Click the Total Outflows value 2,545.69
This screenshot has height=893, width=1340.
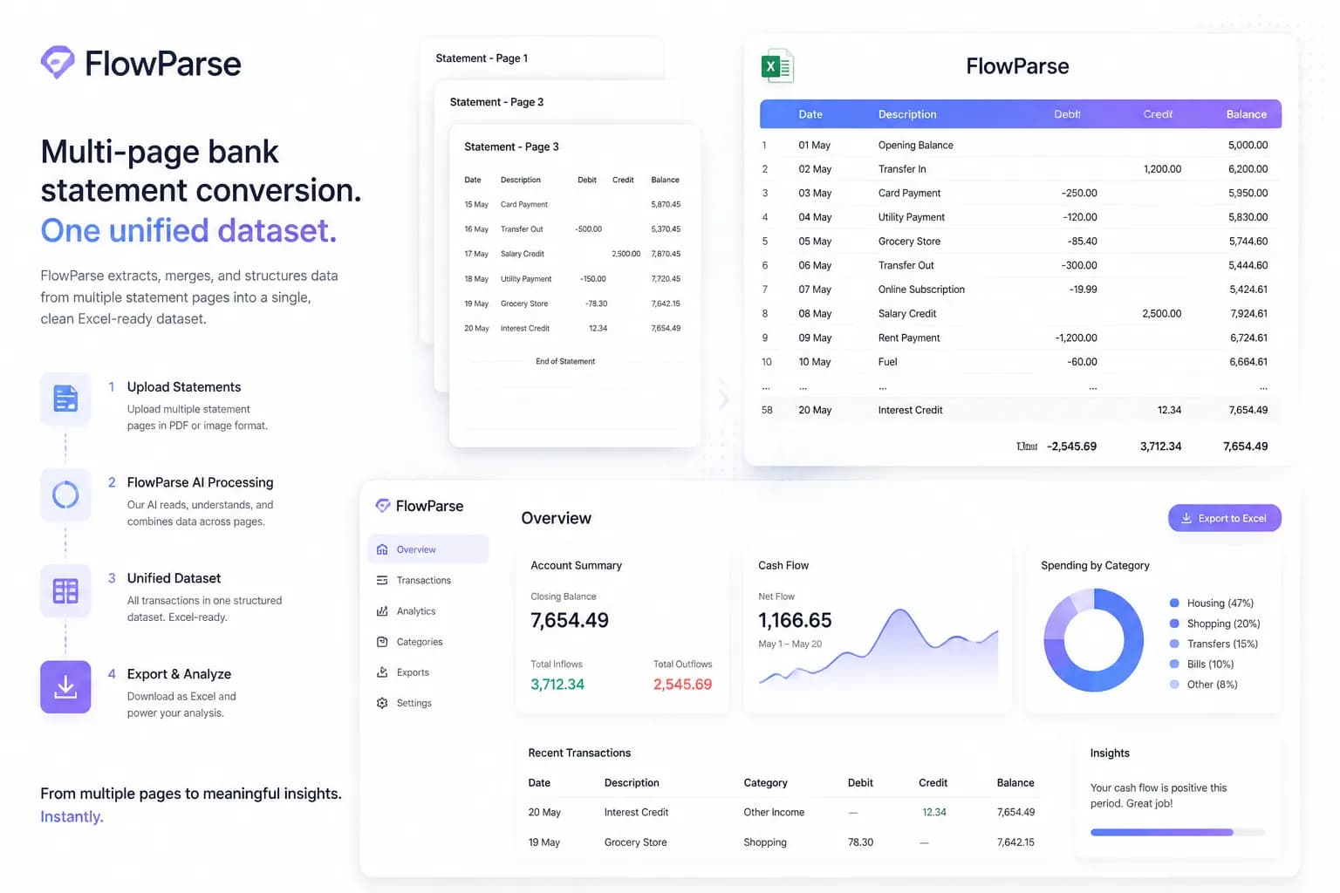[682, 685]
